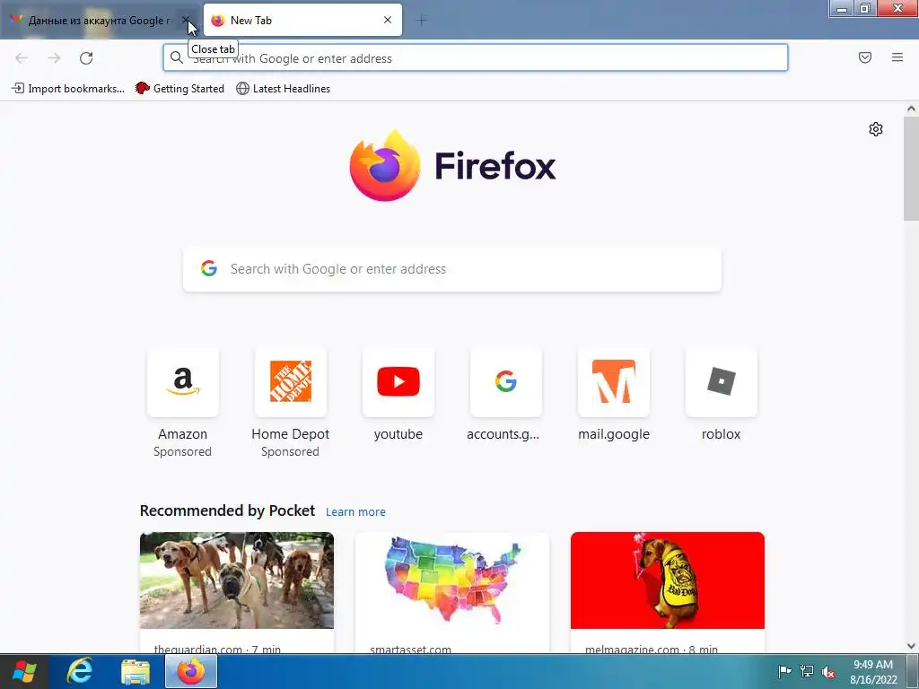
Task: Click Home Depot label text
Action: (x=290, y=434)
